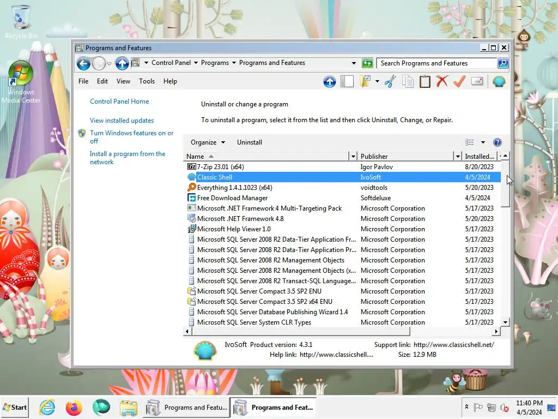Image resolution: width=558 pixels, height=419 pixels.
Task: Click the blue Help question mark icon
Action: [x=497, y=142]
